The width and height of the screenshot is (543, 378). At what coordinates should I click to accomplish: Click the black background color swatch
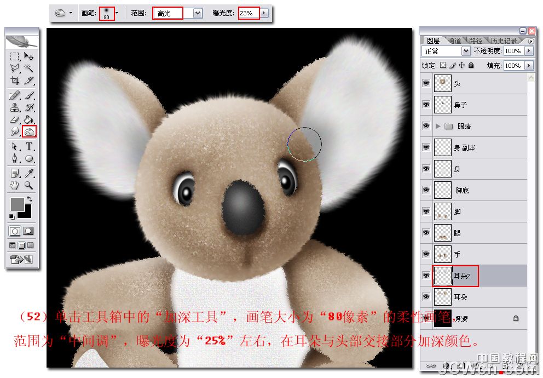point(27,214)
